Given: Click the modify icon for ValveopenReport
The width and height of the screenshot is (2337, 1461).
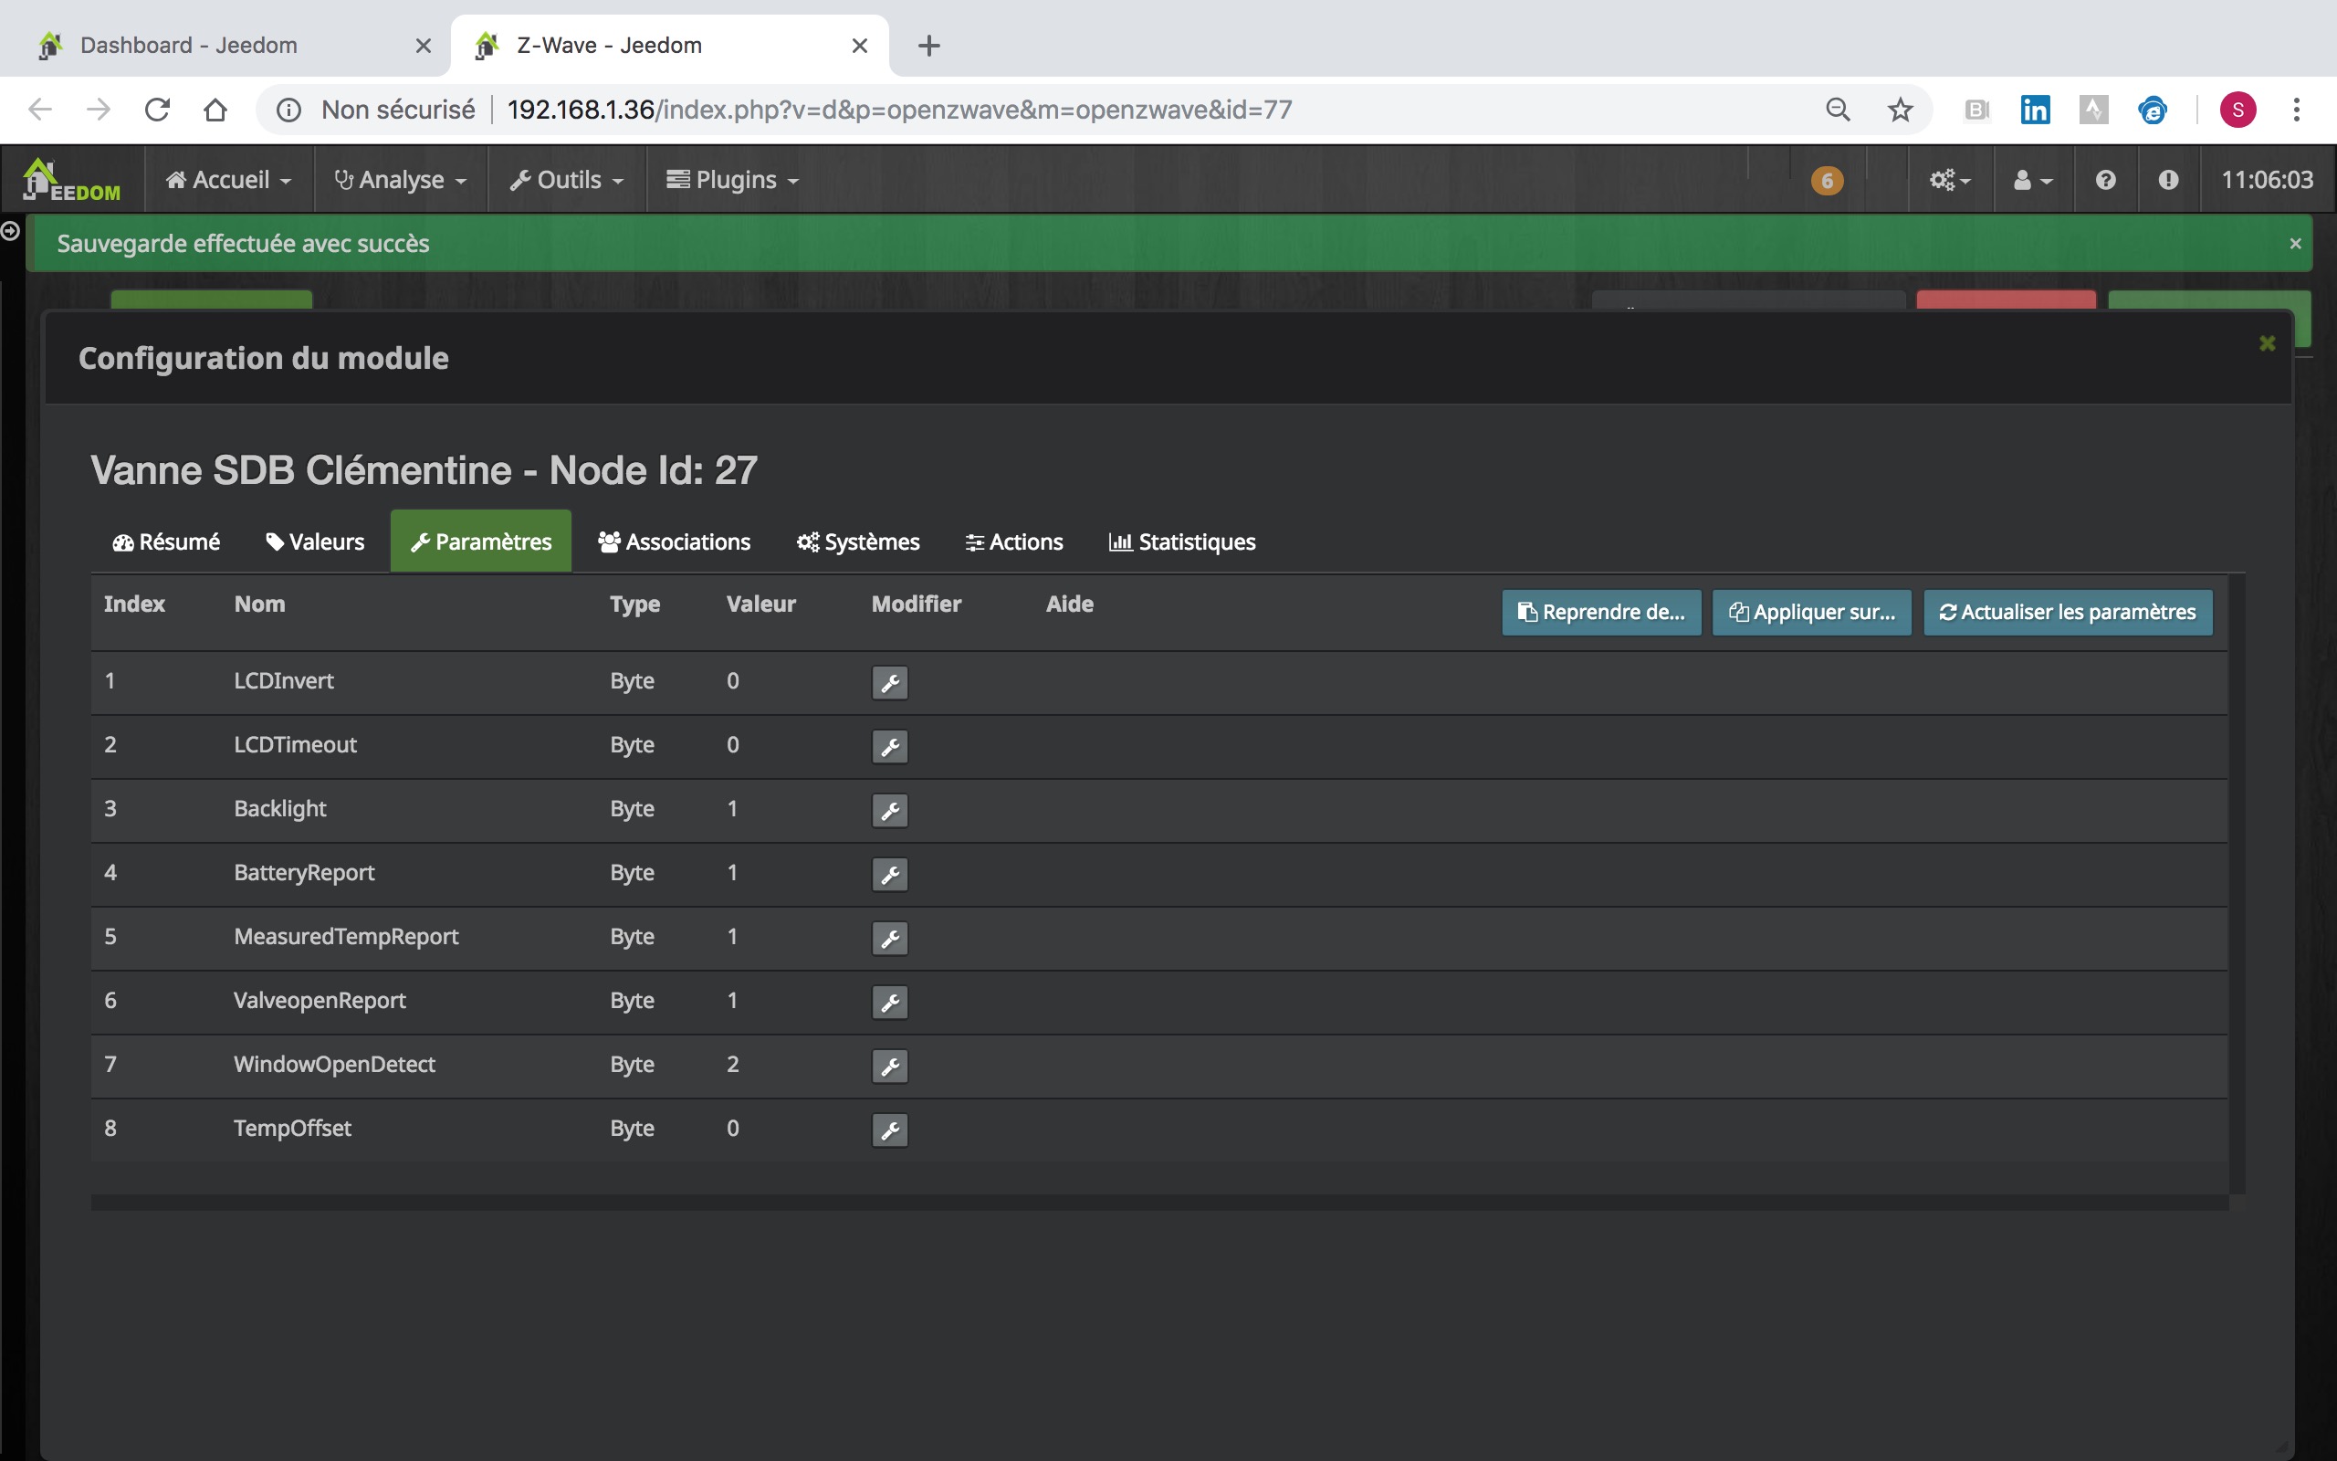Looking at the screenshot, I should (888, 1002).
